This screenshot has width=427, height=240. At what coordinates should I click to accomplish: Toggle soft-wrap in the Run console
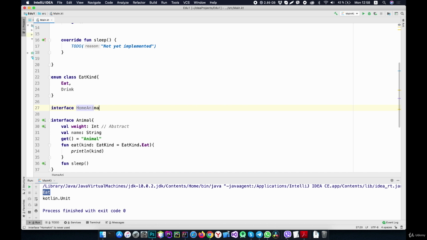tap(36, 199)
